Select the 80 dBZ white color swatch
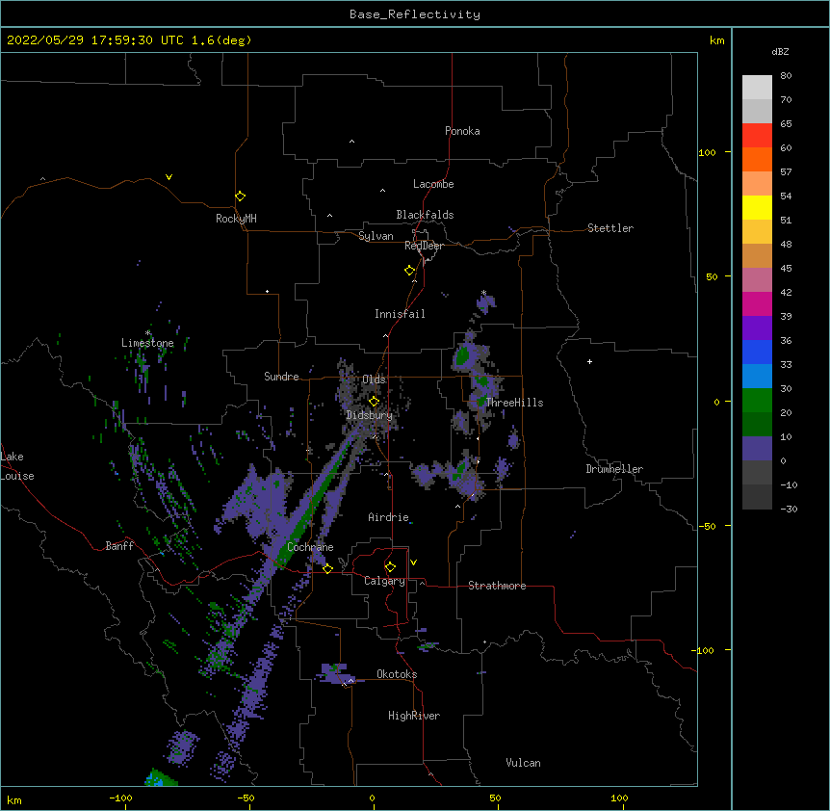Image resolution: width=830 pixels, height=811 pixels. point(757,88)
